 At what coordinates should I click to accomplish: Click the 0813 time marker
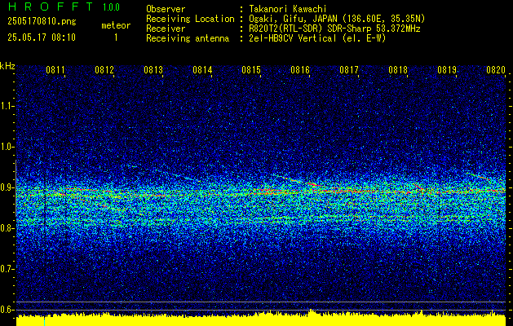[153, 70]
